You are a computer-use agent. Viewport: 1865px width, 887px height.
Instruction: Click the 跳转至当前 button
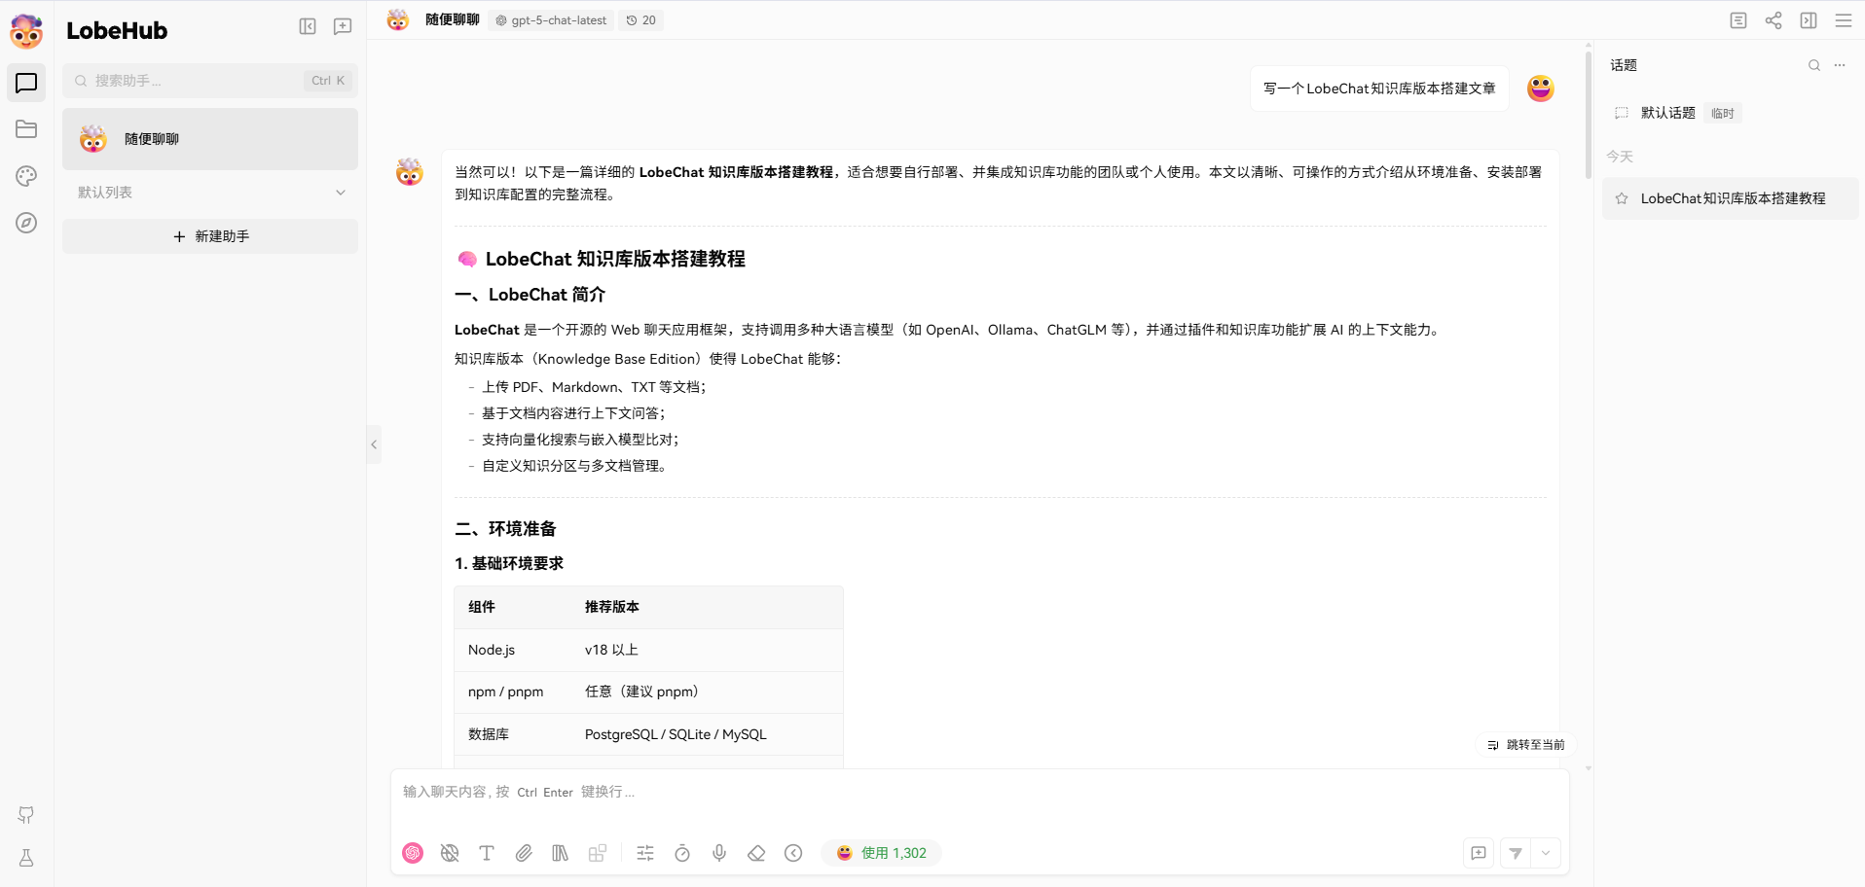(x=1526, y=745)
